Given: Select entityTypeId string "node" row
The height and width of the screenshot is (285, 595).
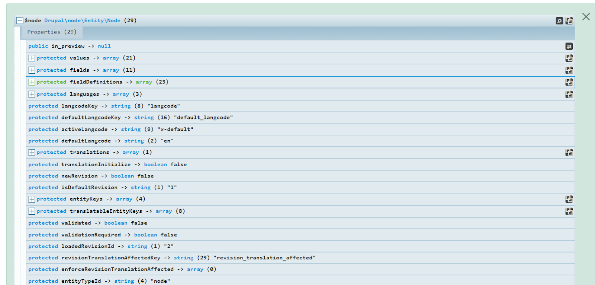Looking at the screenshot, I should 300,281.
